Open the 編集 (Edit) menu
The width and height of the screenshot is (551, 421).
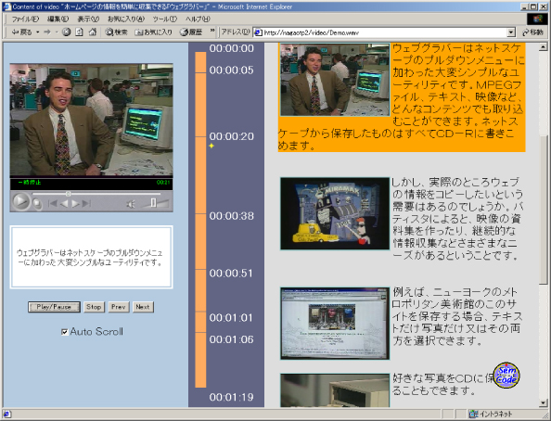pyautogui.click(x=58, y=19)
